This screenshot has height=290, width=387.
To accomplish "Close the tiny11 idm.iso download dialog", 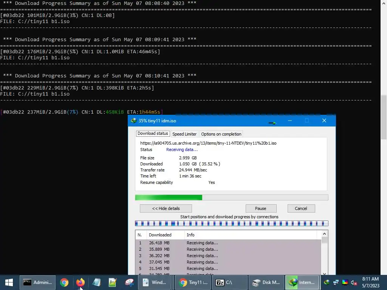I will point(324,120).
